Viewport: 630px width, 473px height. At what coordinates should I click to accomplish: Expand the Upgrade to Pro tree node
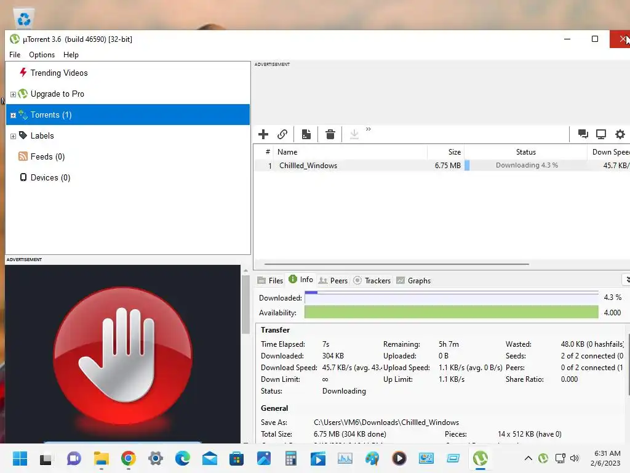(13, 94)
